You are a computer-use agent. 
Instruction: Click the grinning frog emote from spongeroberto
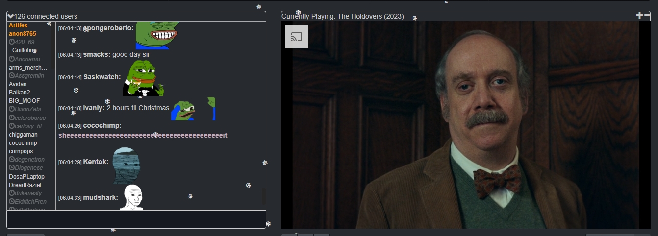tap(157, 35)
